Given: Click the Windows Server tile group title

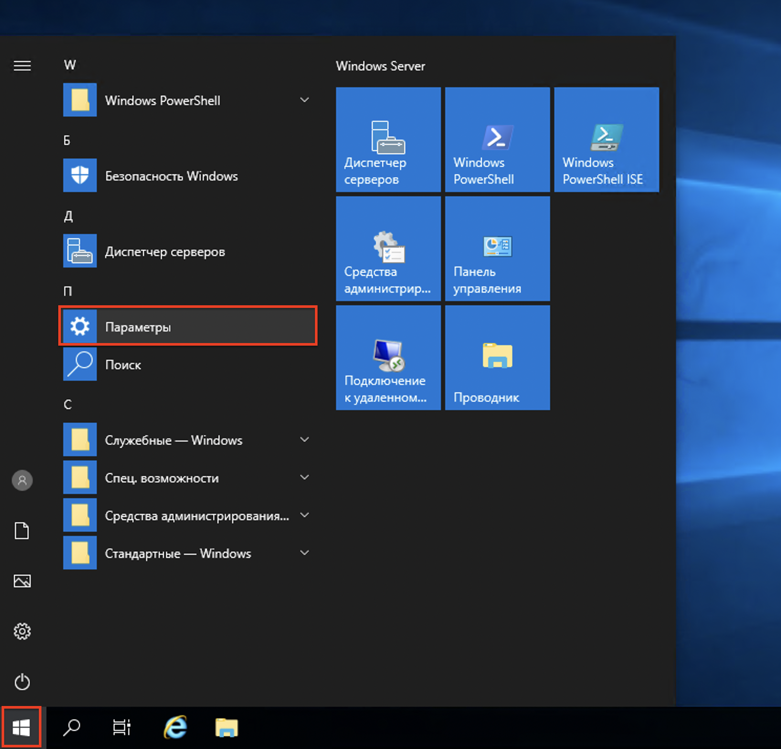Looking at the screenshot, I should click(x=381, y=66).
